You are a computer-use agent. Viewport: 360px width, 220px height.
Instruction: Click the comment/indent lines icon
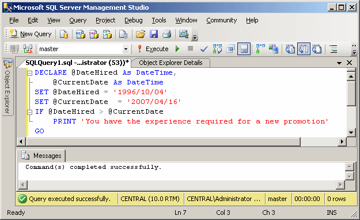click(334, 49)
